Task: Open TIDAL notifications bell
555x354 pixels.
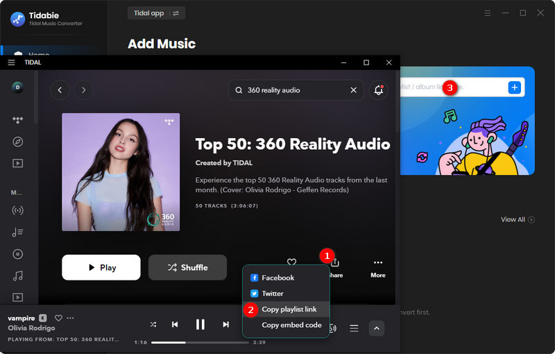Action: 378,90
